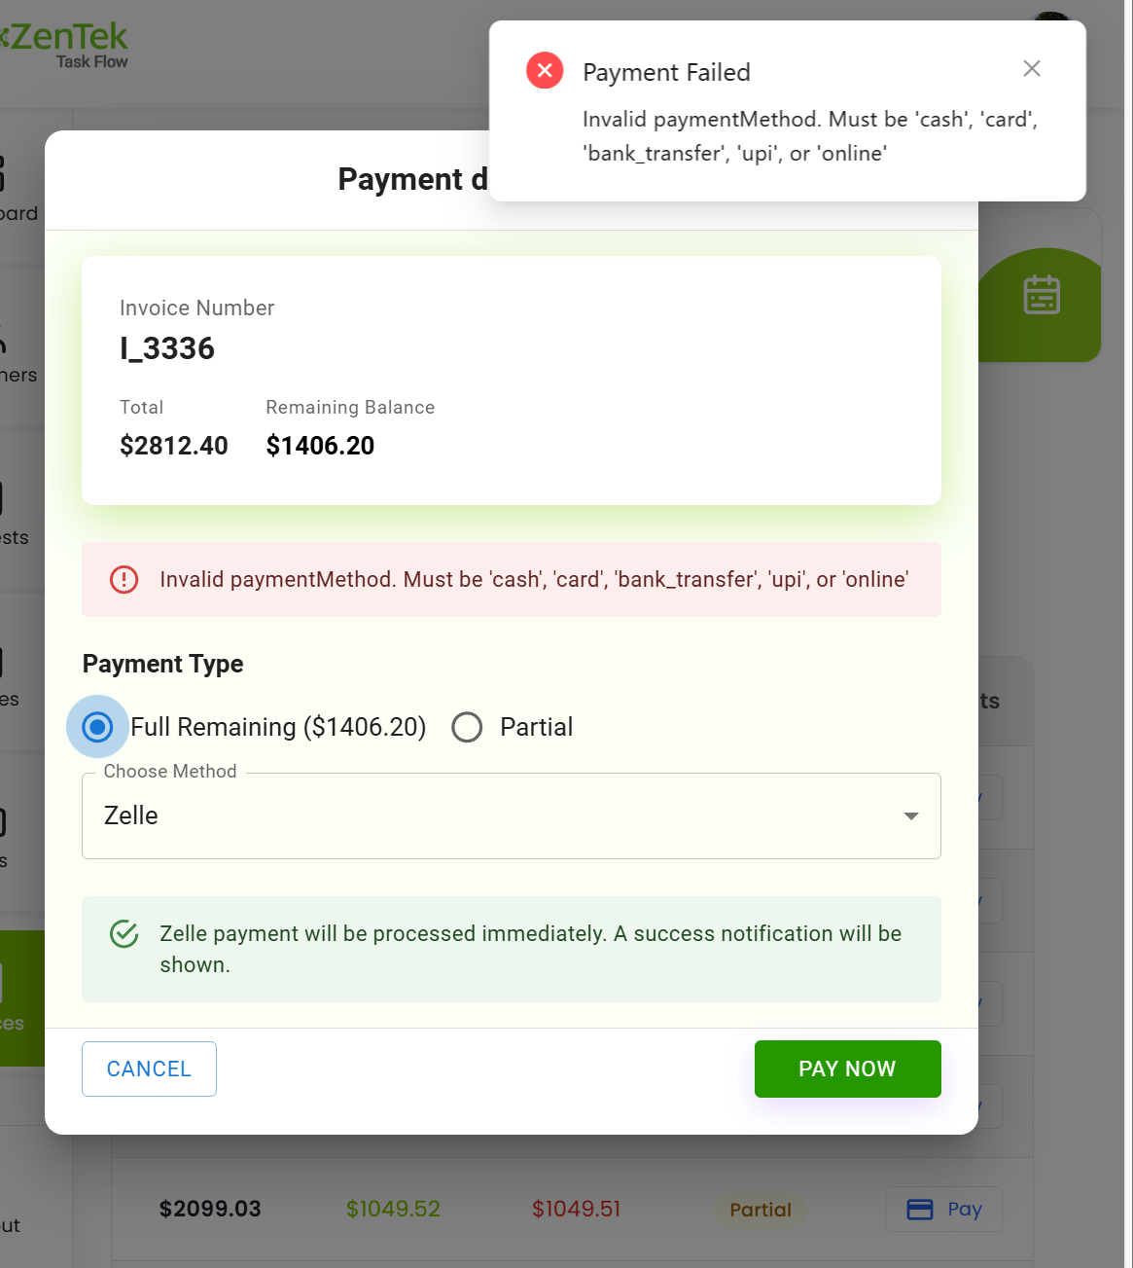Screen dimensions: 1133x1268
Task: Click the warning icon in the red inline alert
Action: coord(124,579)
